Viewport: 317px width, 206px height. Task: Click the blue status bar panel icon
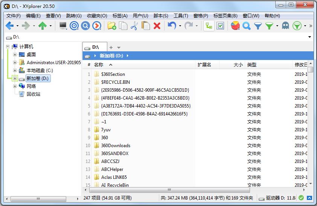(309, 198)
